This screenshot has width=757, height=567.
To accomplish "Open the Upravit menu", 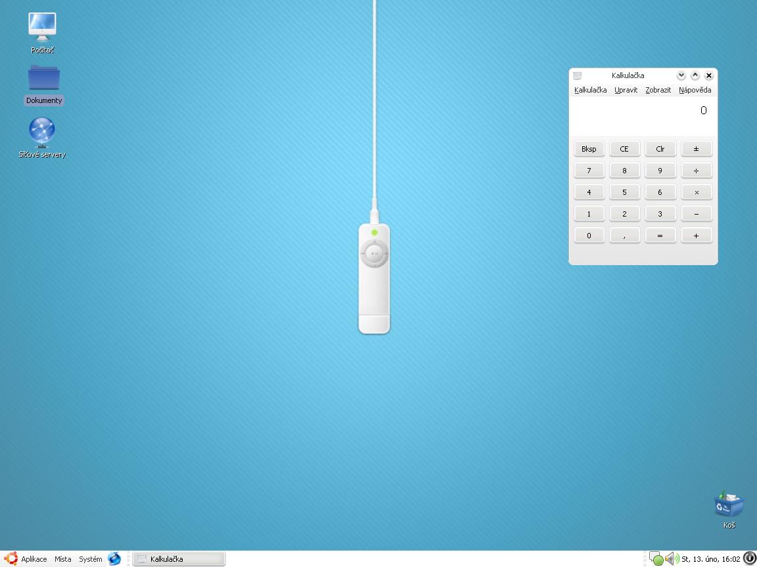I will pyautogui.click(x=626, y=90).
